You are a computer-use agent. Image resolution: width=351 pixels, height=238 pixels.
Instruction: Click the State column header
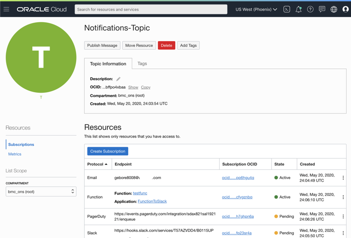coord(279,164)
